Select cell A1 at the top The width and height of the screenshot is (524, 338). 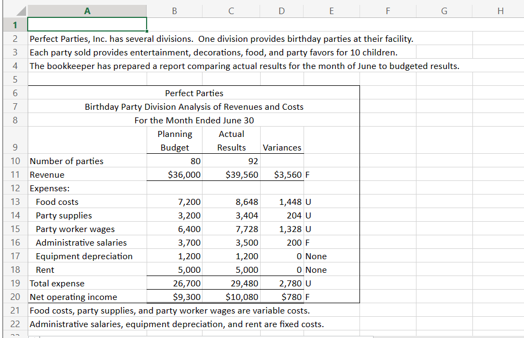[x=87, y=24]
